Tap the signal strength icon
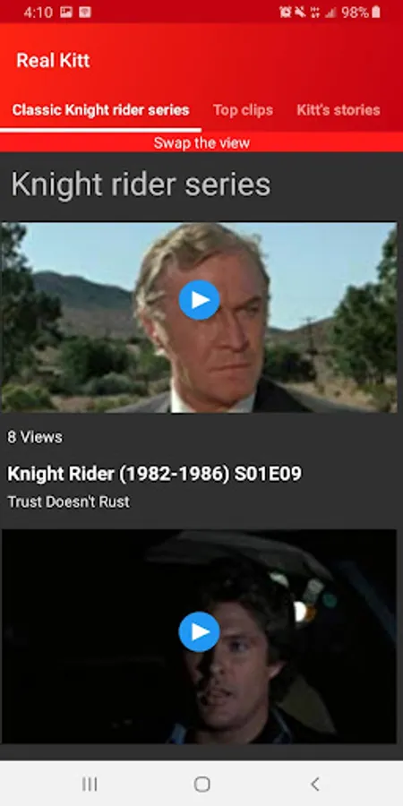 coord(331,13)
